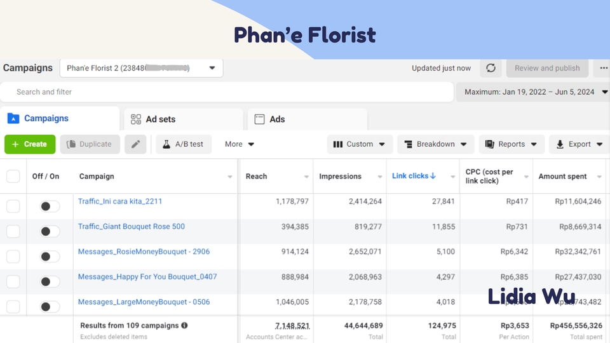Viewport: 610px width, 343px height.
Task: Click the info icon next to Results from 109 campaigns
Action: (x=184, y=325)
